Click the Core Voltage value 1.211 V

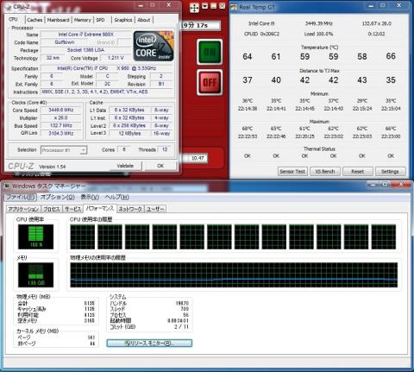point(116,58)
